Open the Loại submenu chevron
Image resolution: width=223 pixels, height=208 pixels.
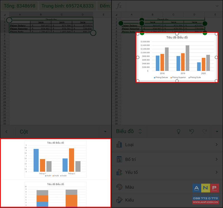(x=217, y=144)
